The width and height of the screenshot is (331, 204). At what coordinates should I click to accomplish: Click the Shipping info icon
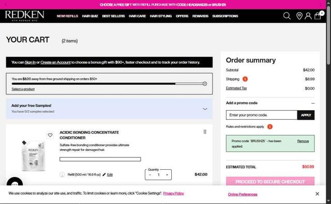(x=245, y=79)
